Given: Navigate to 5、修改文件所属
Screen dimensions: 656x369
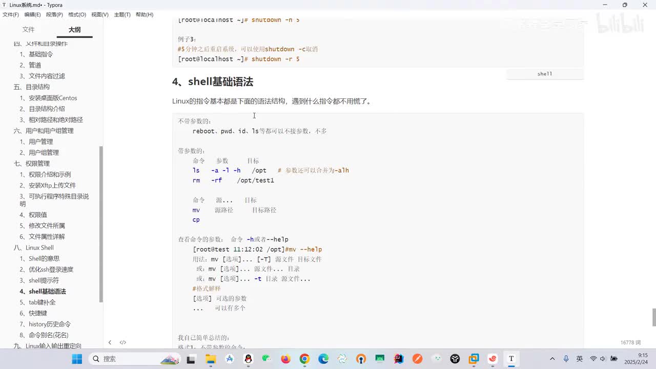Looking at the screenshot, I should pyautogui.click(x=43, y=225).
